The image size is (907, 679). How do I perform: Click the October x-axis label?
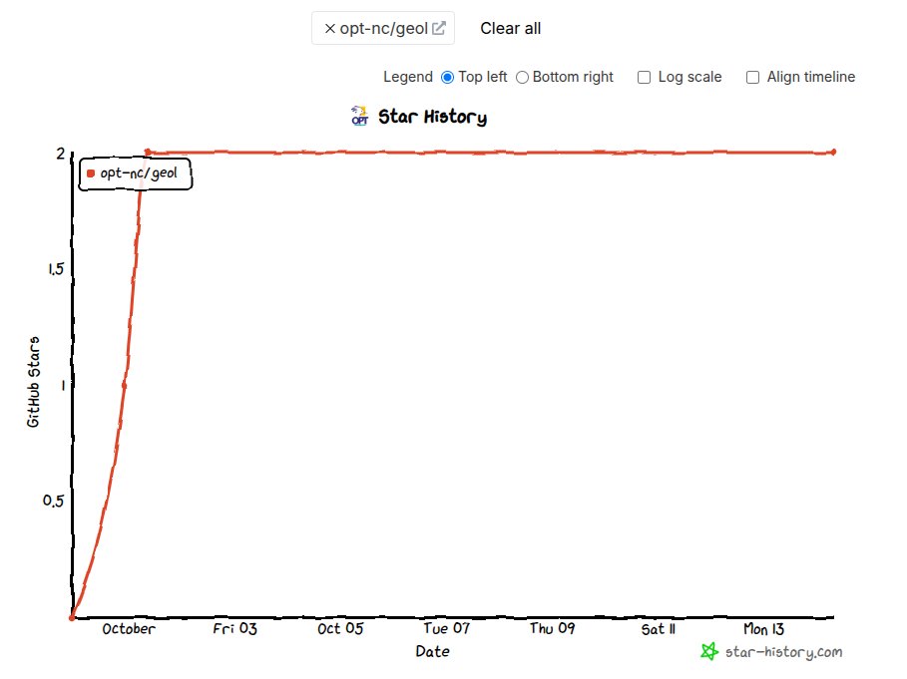point(129,629)
